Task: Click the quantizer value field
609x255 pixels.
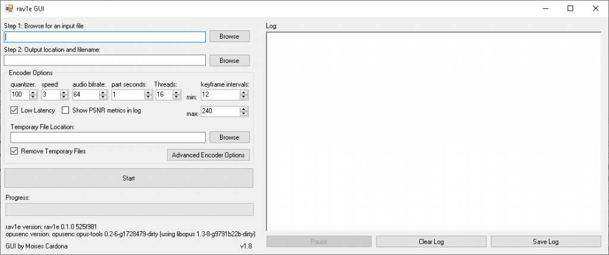Action: 20,95
